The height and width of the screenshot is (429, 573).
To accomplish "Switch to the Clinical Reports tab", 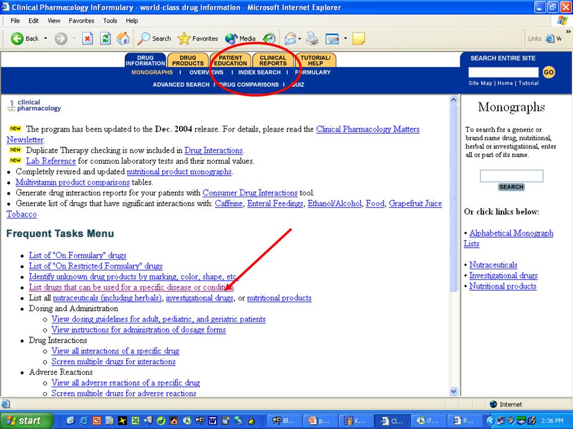I will (x=273, y=60).
